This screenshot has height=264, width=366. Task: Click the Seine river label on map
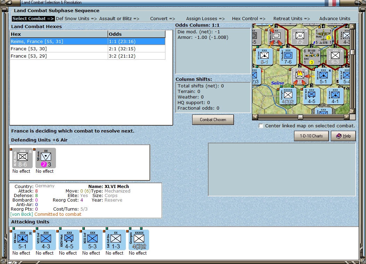[277, 83]
